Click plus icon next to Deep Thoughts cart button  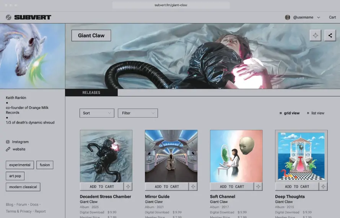(323, 187)
